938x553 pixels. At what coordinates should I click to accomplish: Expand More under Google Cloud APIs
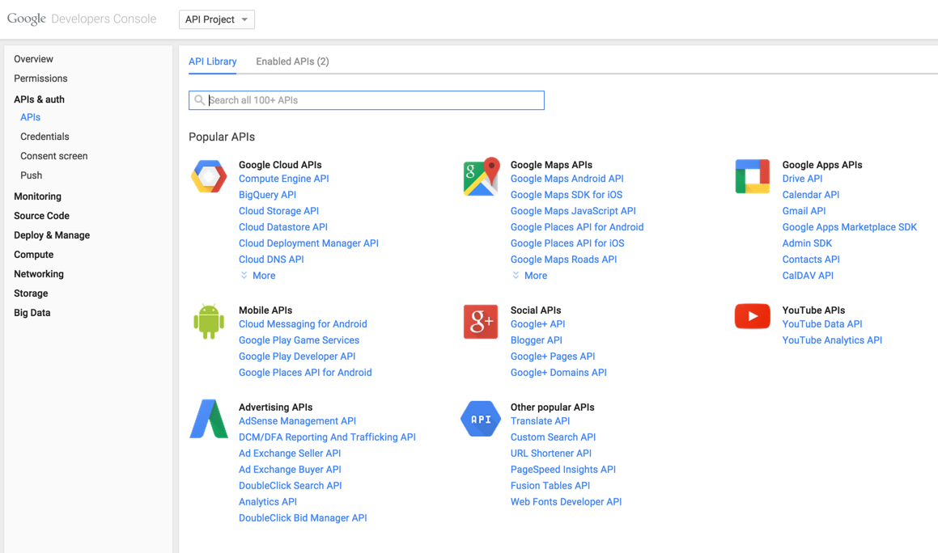pos(257,275)
